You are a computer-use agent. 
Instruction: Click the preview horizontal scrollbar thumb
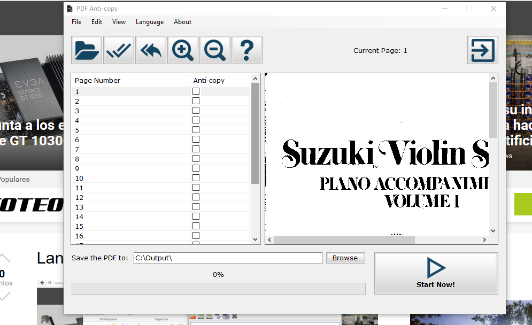344,239
